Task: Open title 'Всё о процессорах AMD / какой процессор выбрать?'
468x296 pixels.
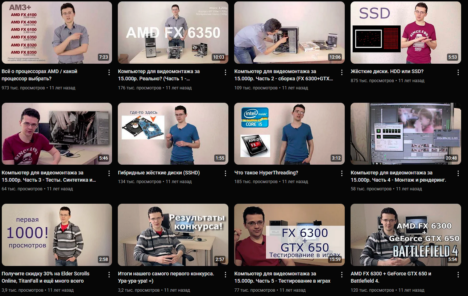Action: tap(40, 75)
